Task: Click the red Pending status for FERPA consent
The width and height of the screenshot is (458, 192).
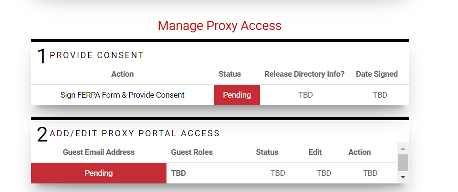Action: click(237, 95)
